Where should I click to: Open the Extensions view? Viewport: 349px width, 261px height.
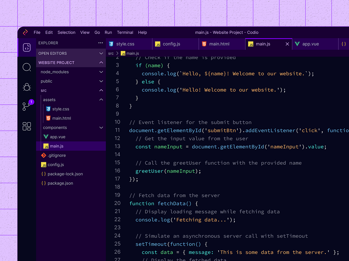[27, 126]
